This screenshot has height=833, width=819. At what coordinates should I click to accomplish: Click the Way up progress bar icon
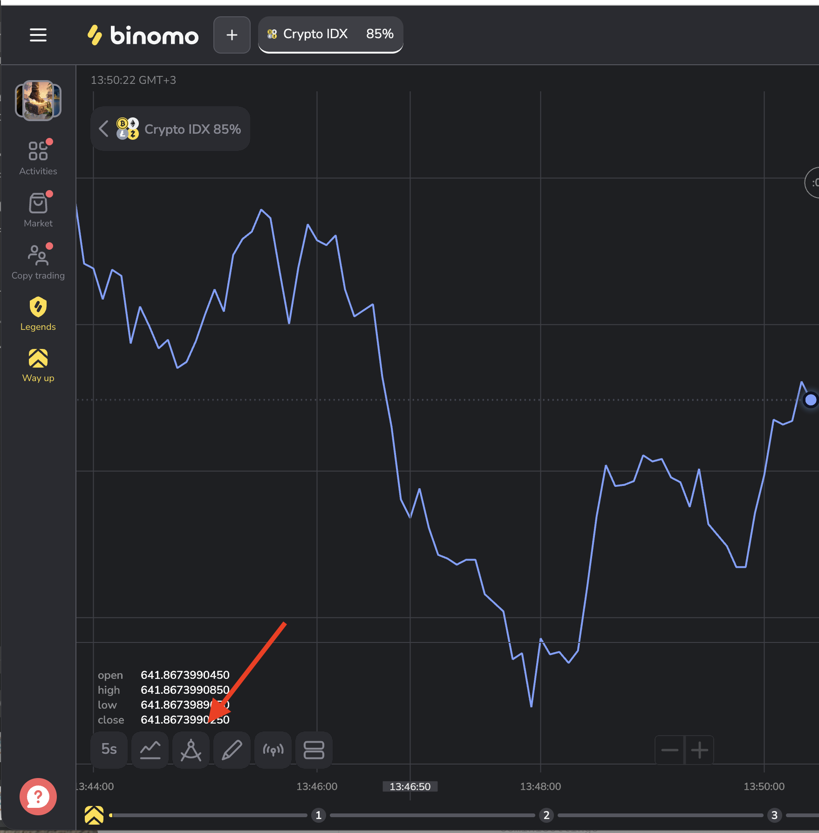(94, 815)
